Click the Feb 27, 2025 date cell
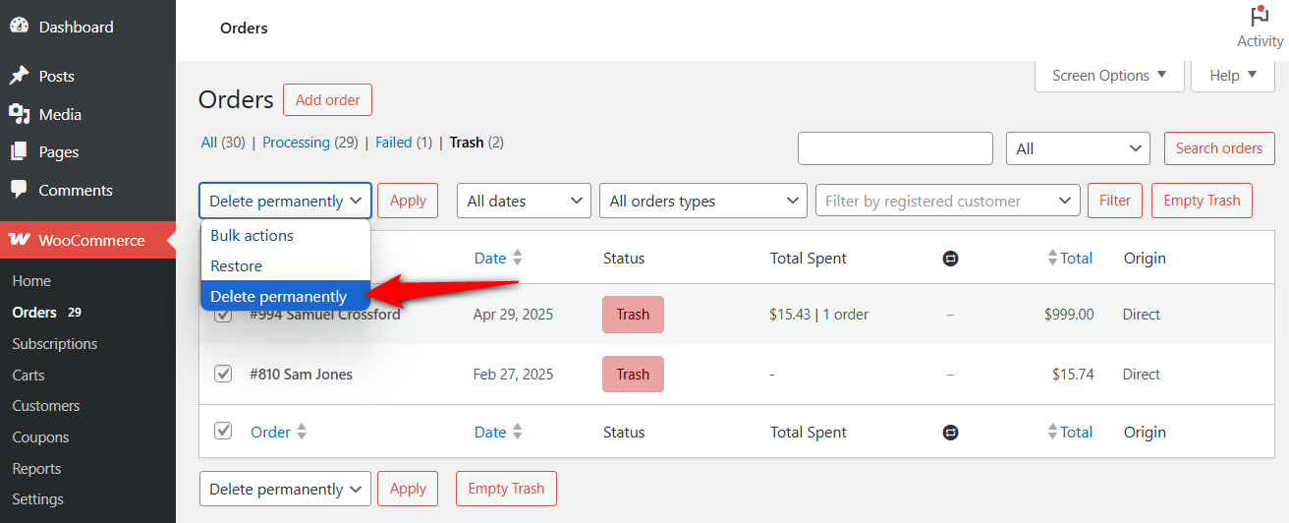1289x523 pixels. pos(513,375)
